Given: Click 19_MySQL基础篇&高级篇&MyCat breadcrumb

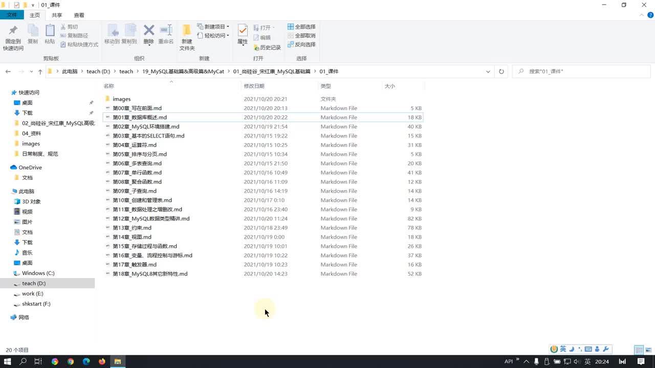Looking at the screenshot, I should (x=183, y=72).
